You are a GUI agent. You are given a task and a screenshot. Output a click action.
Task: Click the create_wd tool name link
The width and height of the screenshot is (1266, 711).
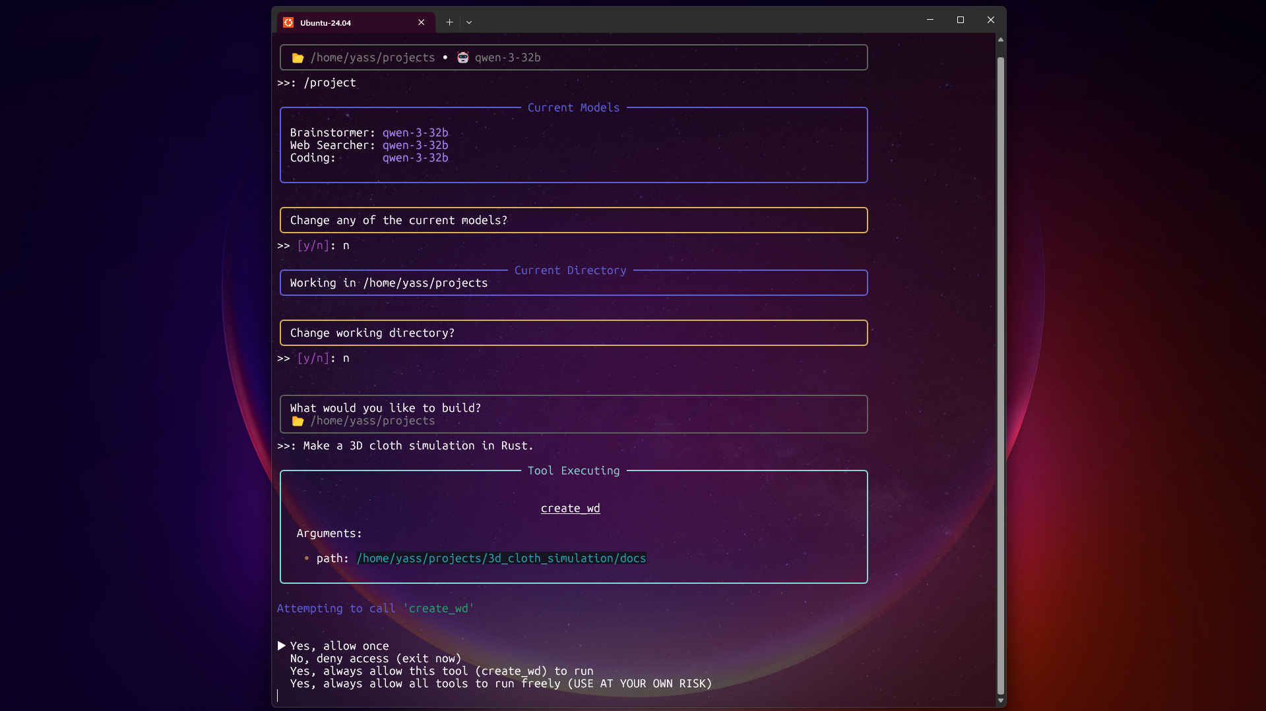pos(571,508)
